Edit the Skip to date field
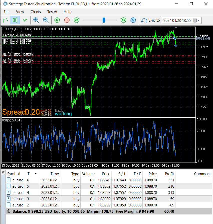The image size is (213, 224). click(177, 20)
